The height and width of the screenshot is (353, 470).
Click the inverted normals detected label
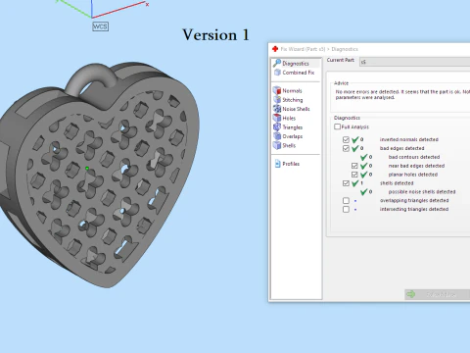[x=409, y=139]
